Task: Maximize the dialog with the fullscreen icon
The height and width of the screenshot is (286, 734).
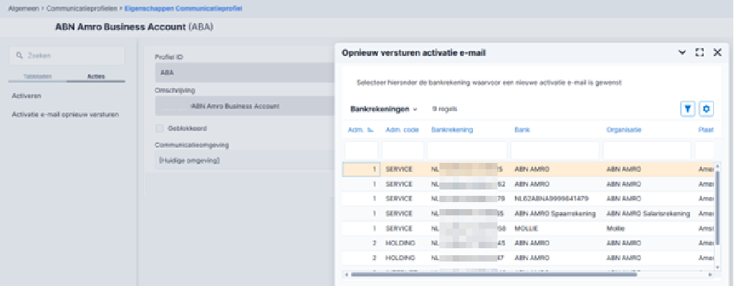Action: (x=700, y=52)
